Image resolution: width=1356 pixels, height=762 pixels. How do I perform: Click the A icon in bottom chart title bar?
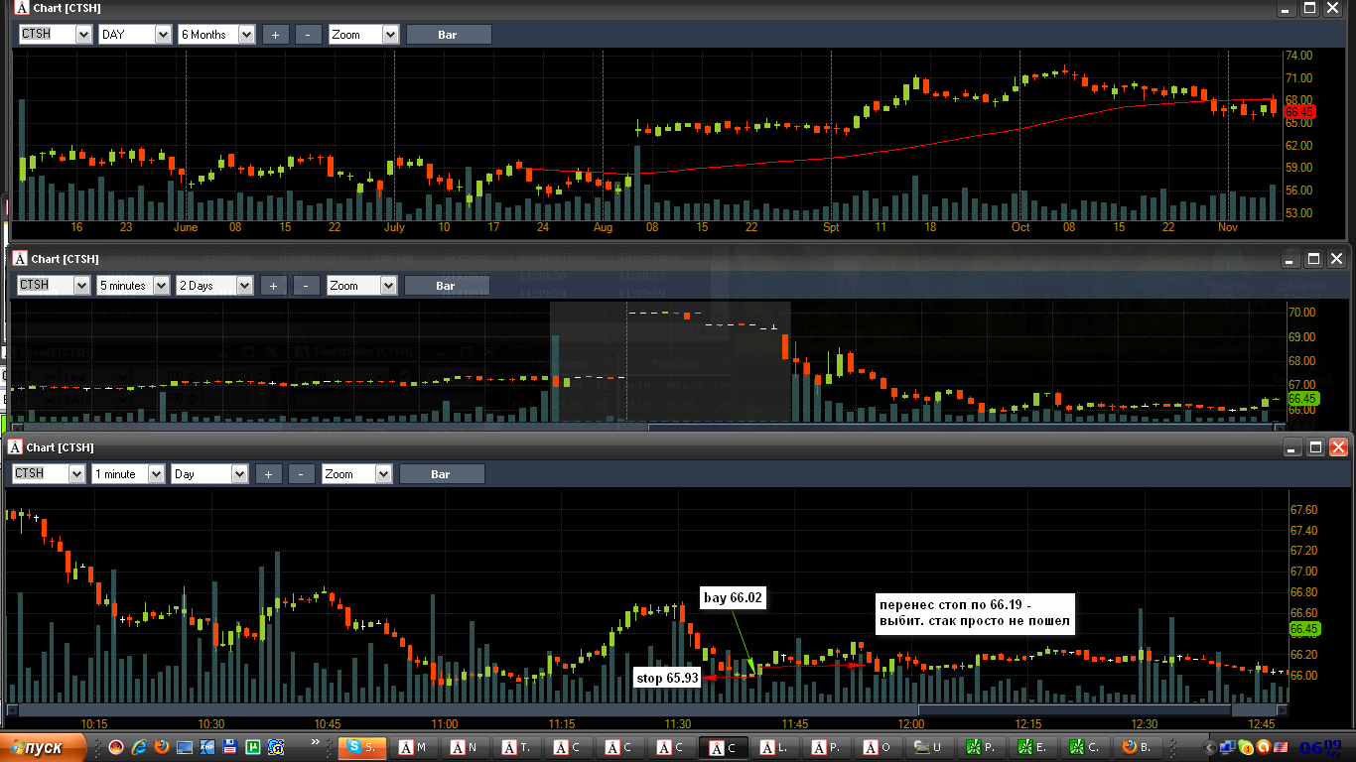pos(16,446)
